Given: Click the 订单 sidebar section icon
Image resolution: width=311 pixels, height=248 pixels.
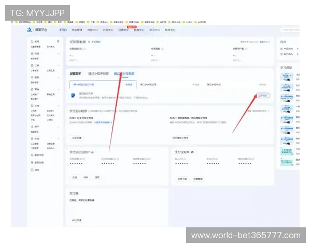Looking at the screenshot, I should pos(32,65).
